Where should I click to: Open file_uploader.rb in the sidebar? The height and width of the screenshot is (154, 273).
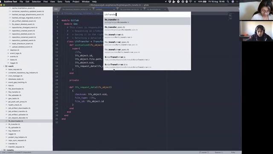pyautogui.click(x=15, y=95)
